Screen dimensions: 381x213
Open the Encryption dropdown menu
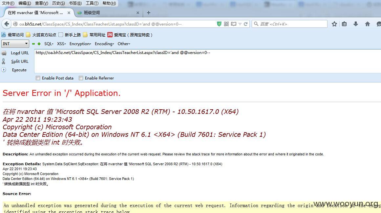(x=80, y=44)
